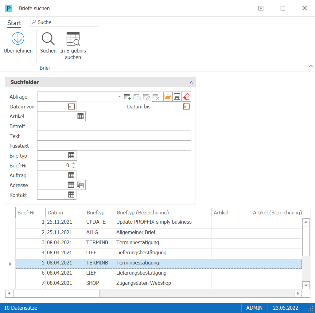Click Brieftyp (Bezeichnung) column header
Viewport: 315px width, 313px height.
163,213
